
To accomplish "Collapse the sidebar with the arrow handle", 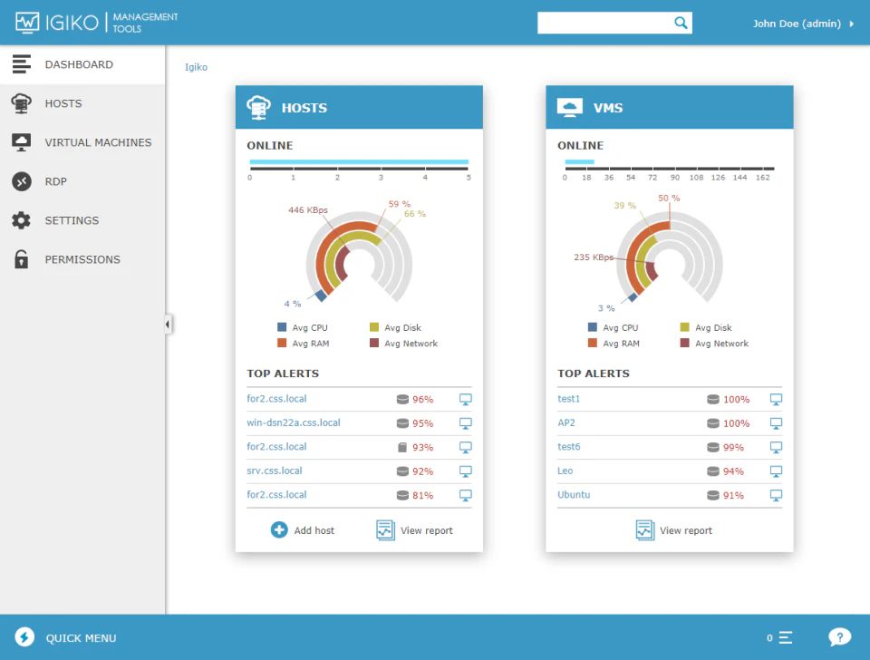I will [x=168, y=324].
